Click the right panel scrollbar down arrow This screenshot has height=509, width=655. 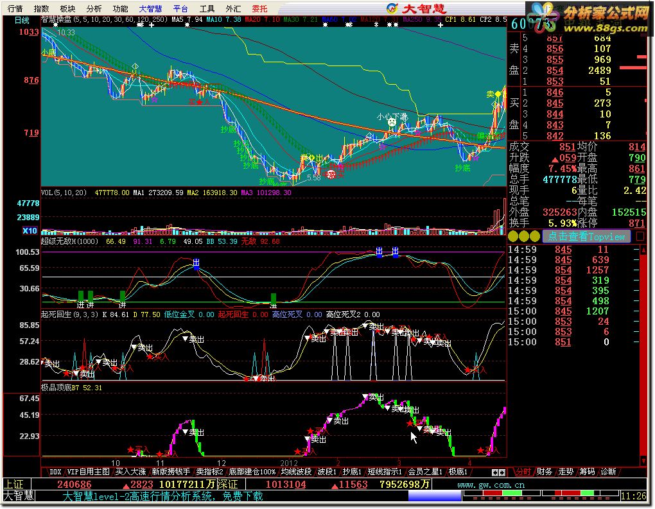[x=643, y=461]
